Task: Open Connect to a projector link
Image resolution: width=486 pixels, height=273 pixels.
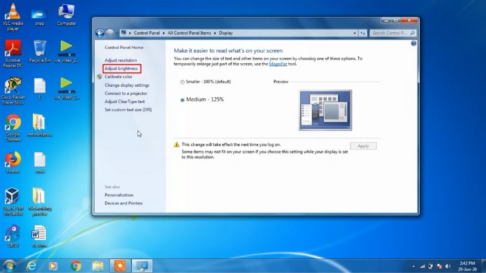Action: pos(126,93)
